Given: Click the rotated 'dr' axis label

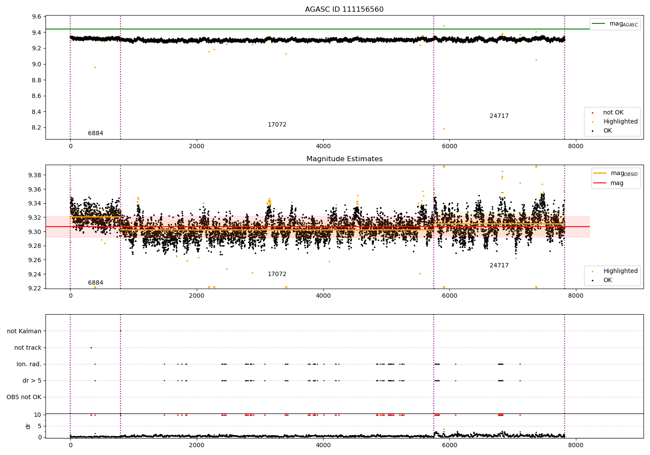Looking at the screenshot, I should 28,426.
